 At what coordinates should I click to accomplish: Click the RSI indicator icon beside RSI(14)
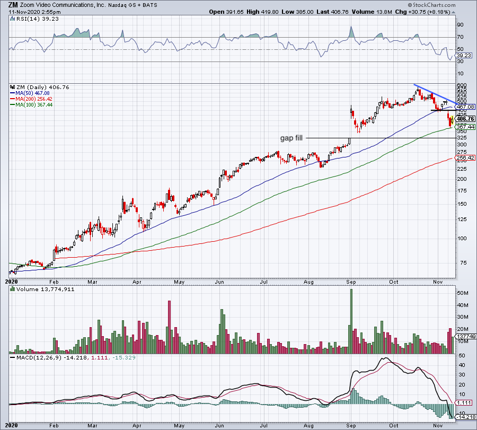point(12,19)
